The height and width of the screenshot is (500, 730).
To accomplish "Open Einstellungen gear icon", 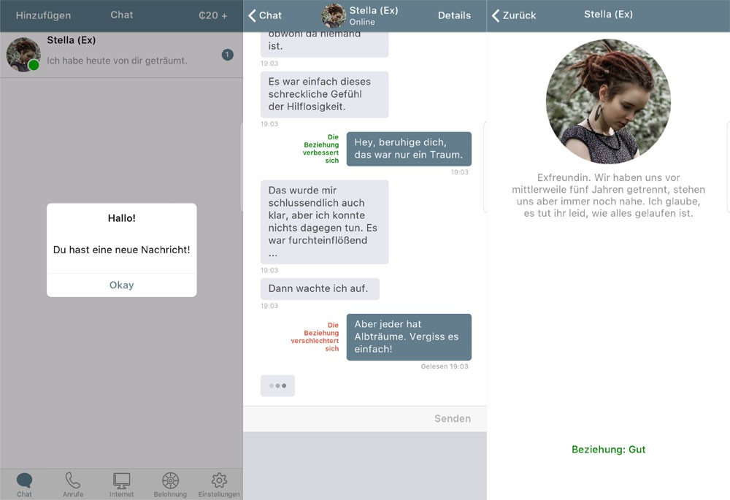I will (x=219, y=481).
